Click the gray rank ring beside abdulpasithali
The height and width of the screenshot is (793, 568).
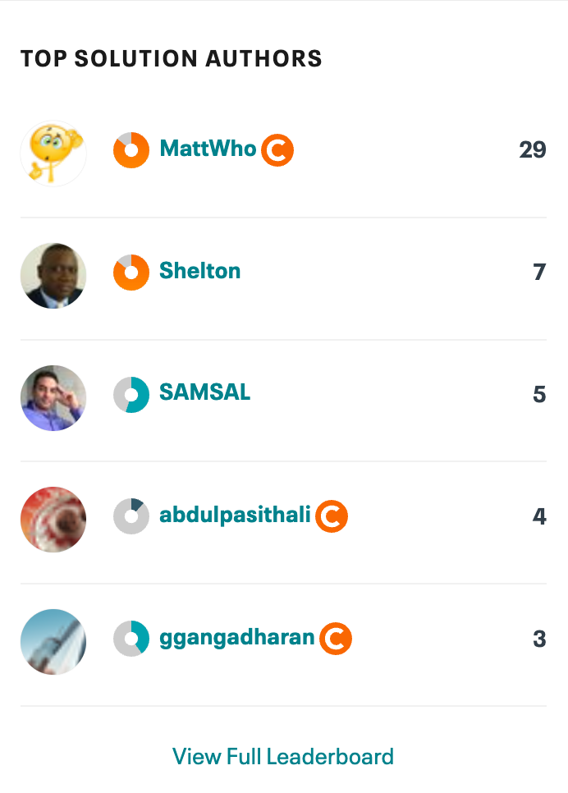coord(131,516)
